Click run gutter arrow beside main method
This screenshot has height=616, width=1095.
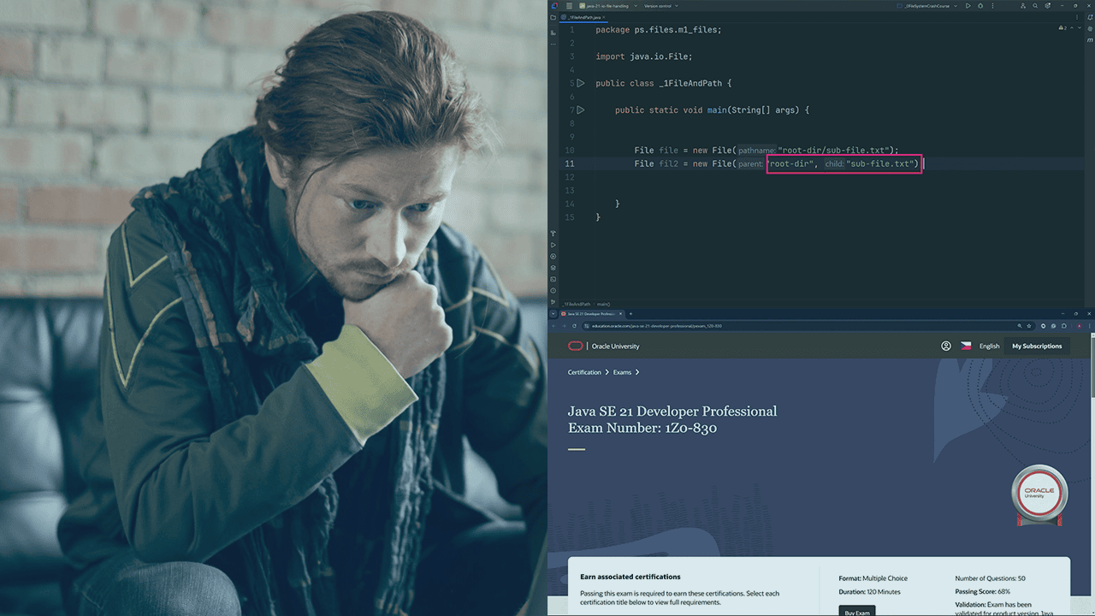[x=581, y=110]
